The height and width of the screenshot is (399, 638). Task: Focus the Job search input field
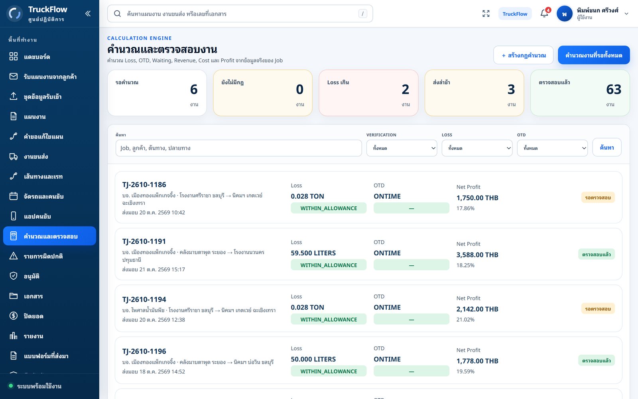[x=238, y=148]
